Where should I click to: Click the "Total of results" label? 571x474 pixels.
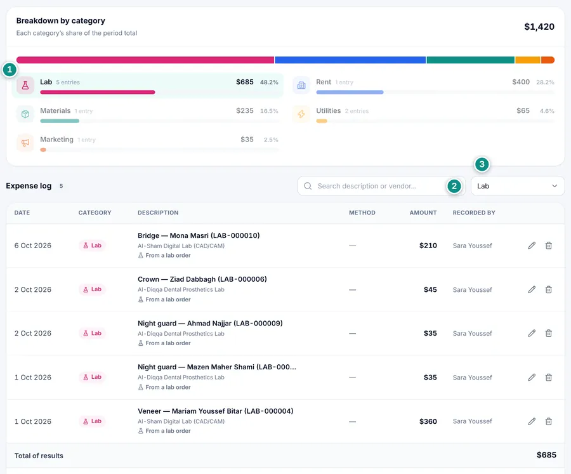tap(39, 456)
